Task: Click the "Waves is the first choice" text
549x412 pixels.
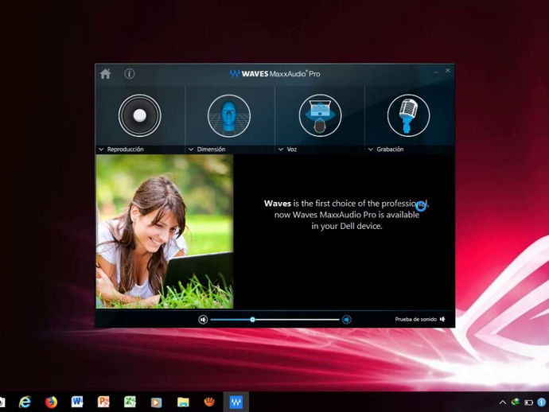Action: click(347, 215)
